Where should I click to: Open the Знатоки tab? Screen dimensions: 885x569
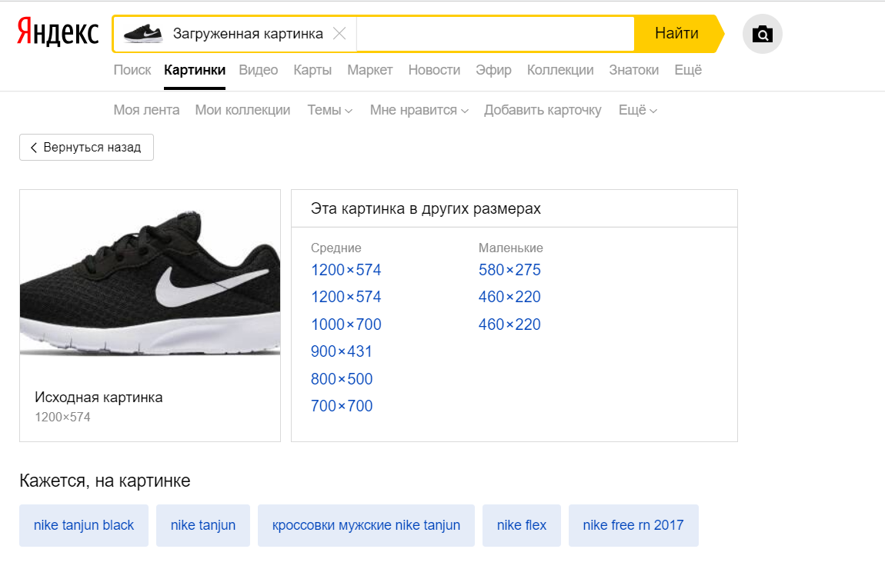[634, 70]
